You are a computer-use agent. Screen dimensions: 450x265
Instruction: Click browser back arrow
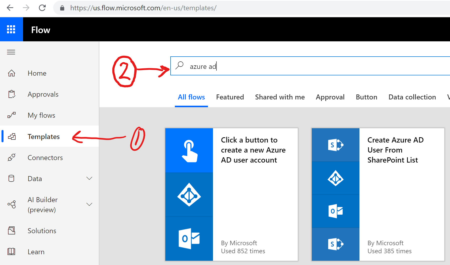[x=10, y=8]
